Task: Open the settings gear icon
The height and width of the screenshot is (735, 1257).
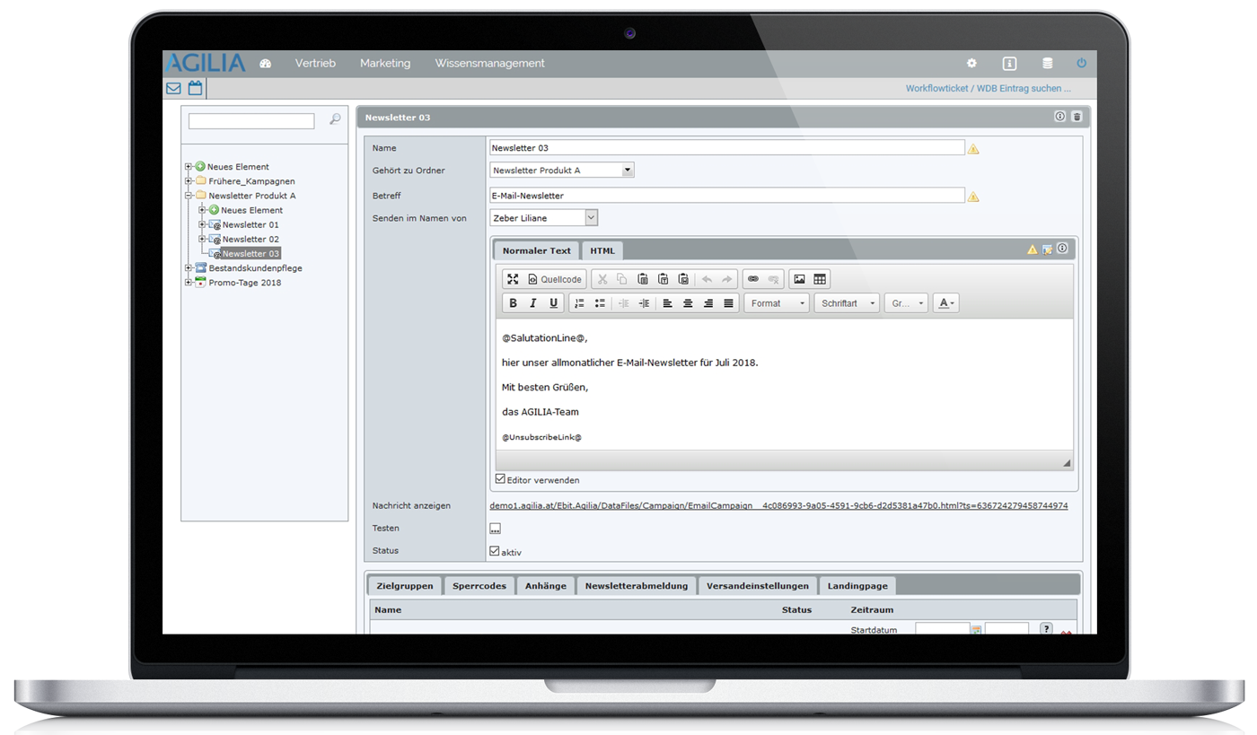Action: [x=971, y=64]
